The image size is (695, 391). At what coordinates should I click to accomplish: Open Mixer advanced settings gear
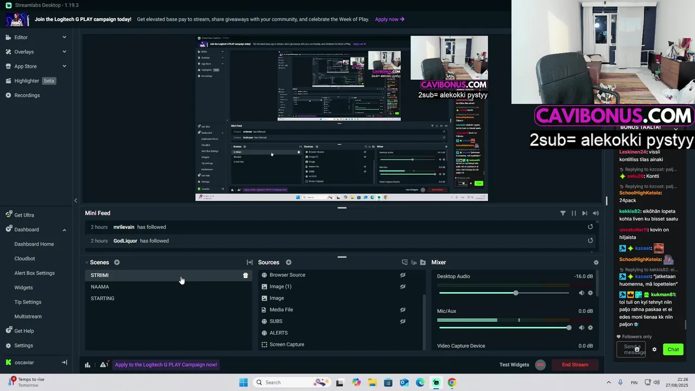[x=596, y=262]
